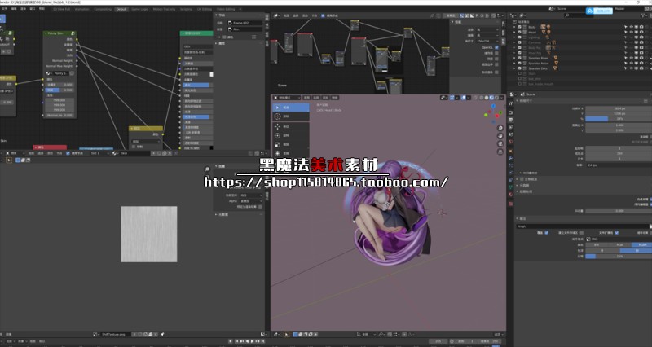Disable render for Sparkles Dots camera icon

[x=641, y=68]
